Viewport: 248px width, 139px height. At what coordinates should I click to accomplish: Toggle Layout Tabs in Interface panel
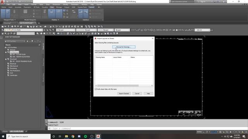coord(86,14)
